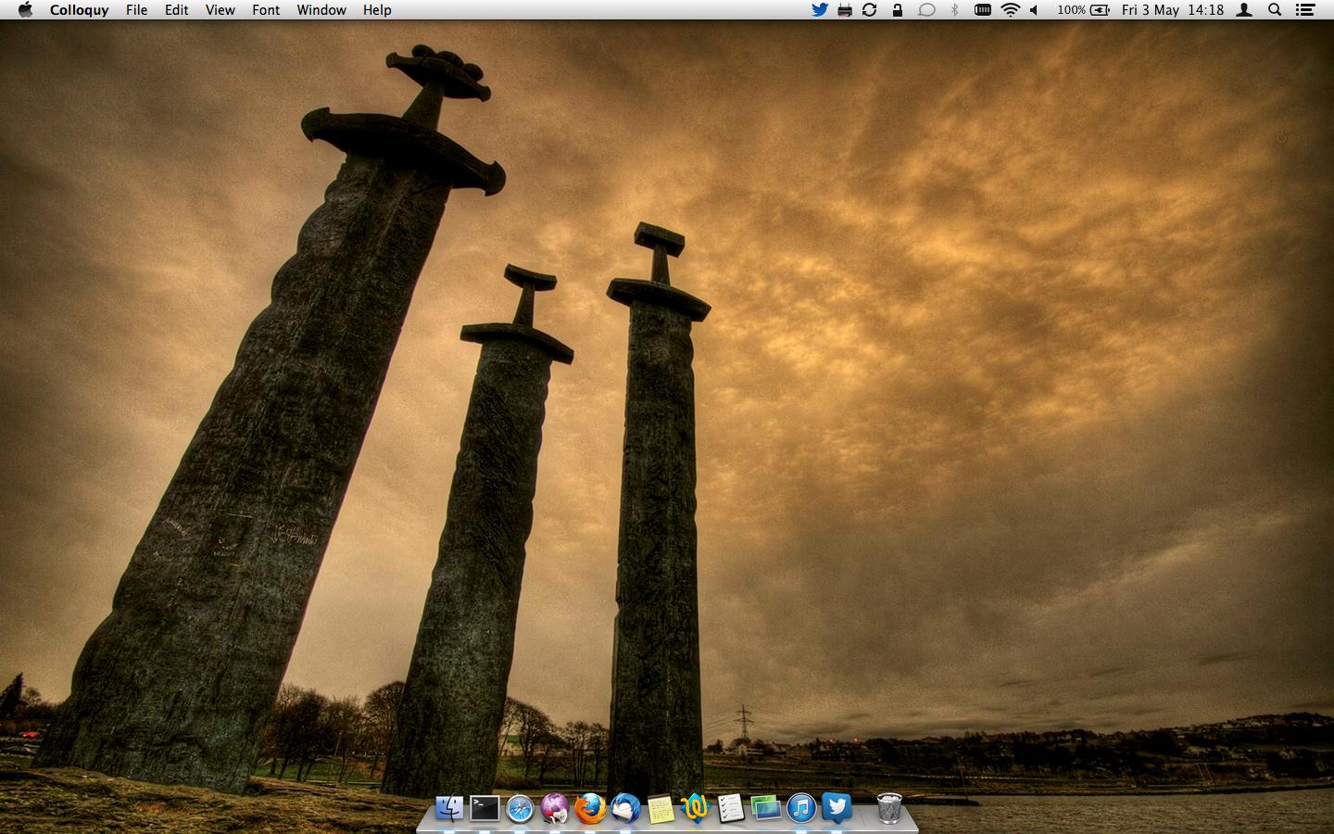Click the stacked pictures icon in Dock
Screen dimensions: 1334x834
click(x=765, y=808)
